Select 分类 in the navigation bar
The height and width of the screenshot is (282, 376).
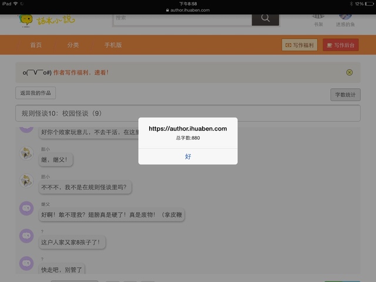click(x=73, y=45)
